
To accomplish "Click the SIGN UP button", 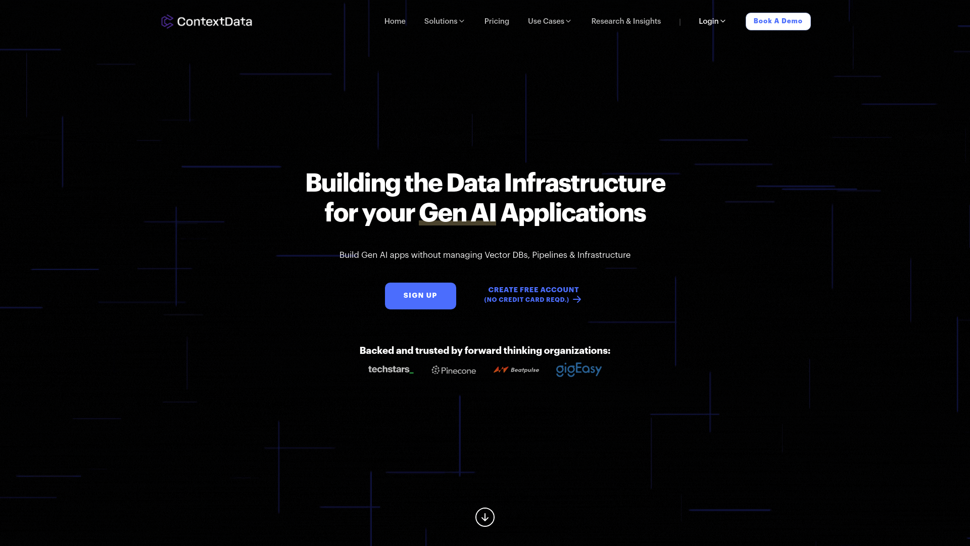I will point(420,295).
